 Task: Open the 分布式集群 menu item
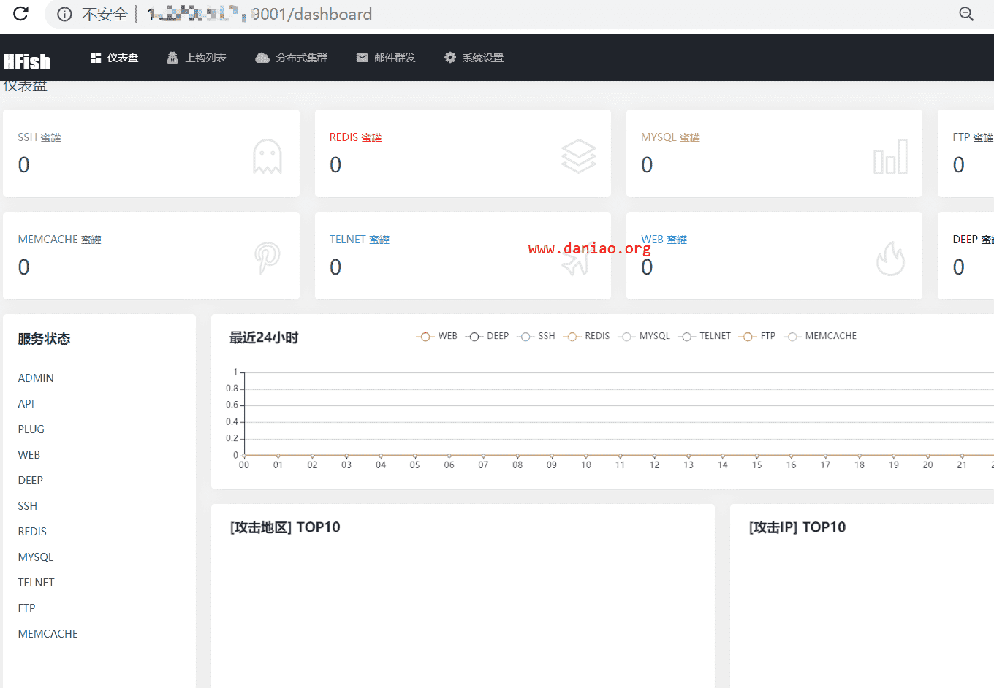tap(292, 58)
